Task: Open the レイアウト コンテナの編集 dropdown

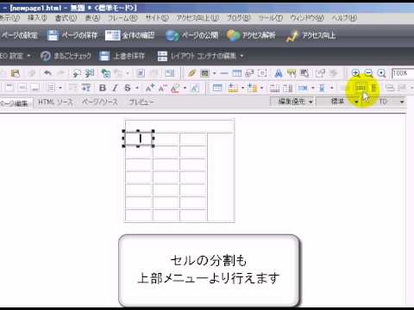Action: [201, 56]
